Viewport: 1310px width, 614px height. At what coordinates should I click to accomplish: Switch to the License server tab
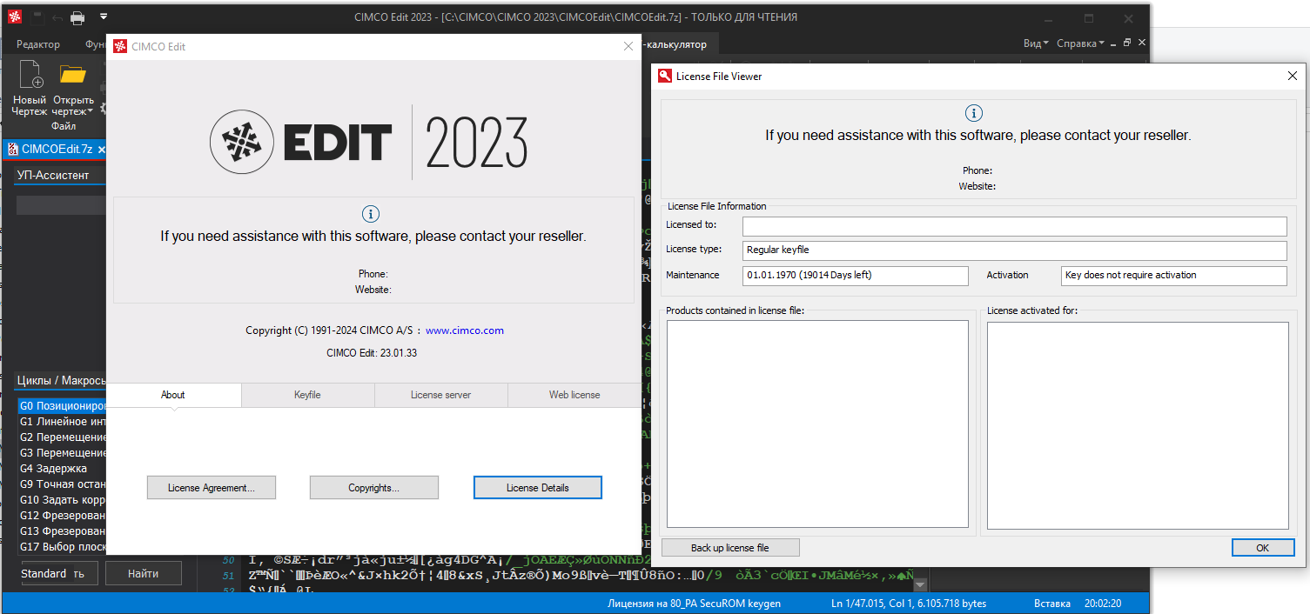[441, 395]
